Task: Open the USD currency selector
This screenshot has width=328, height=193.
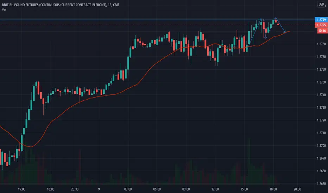Action: tap(321, 4)
